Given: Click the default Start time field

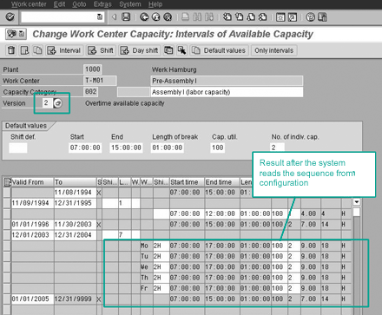Looking at the screenshot, I should pos(85,148).
